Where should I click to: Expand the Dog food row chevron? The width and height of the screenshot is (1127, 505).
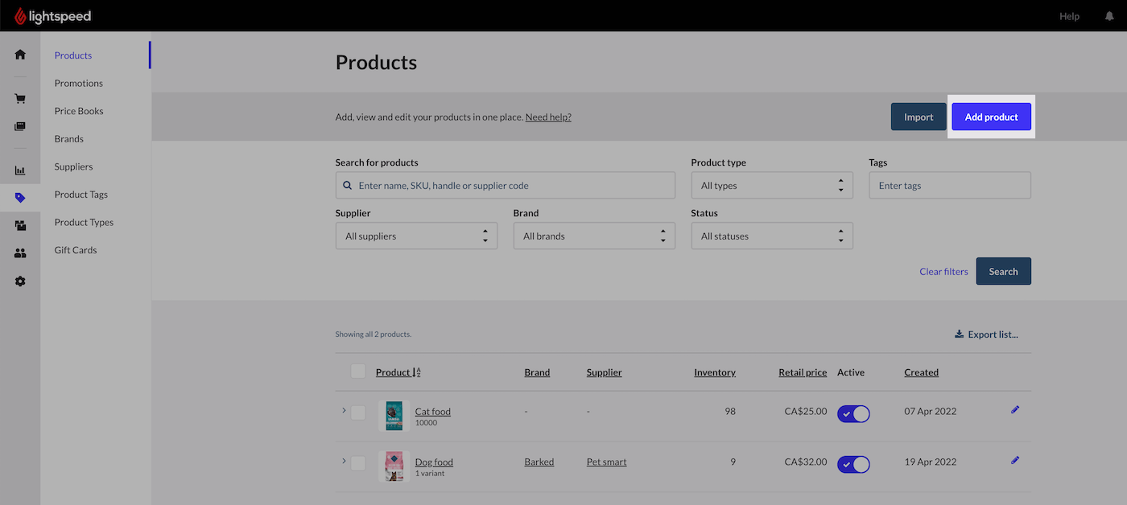(344, 461)
